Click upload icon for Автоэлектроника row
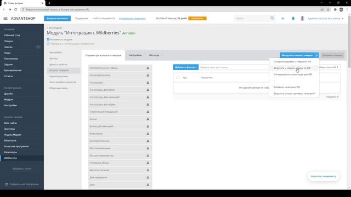Image resolution: width=351 pixels, height=197 pixels. (x=148, y=76)
